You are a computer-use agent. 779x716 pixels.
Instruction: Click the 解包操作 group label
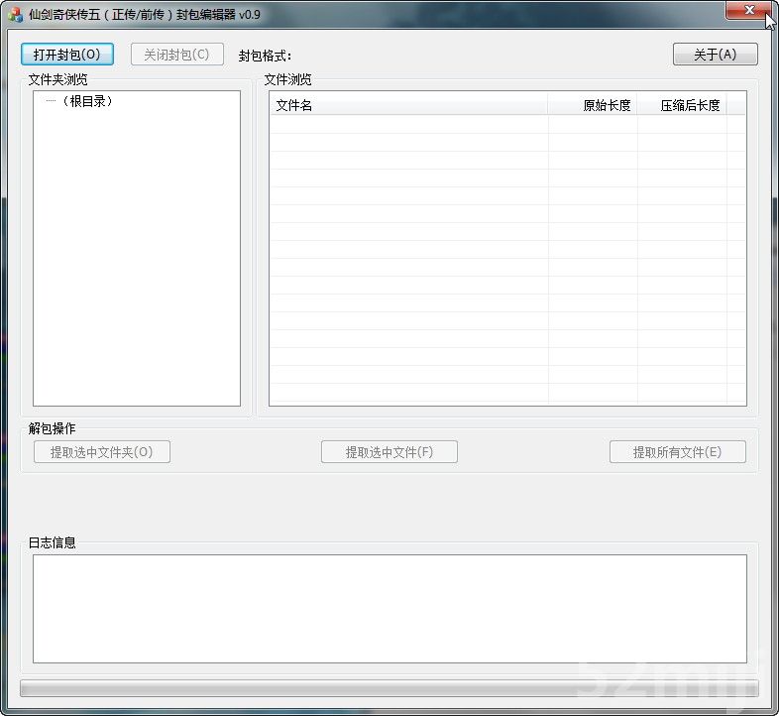tap(52, 428)
